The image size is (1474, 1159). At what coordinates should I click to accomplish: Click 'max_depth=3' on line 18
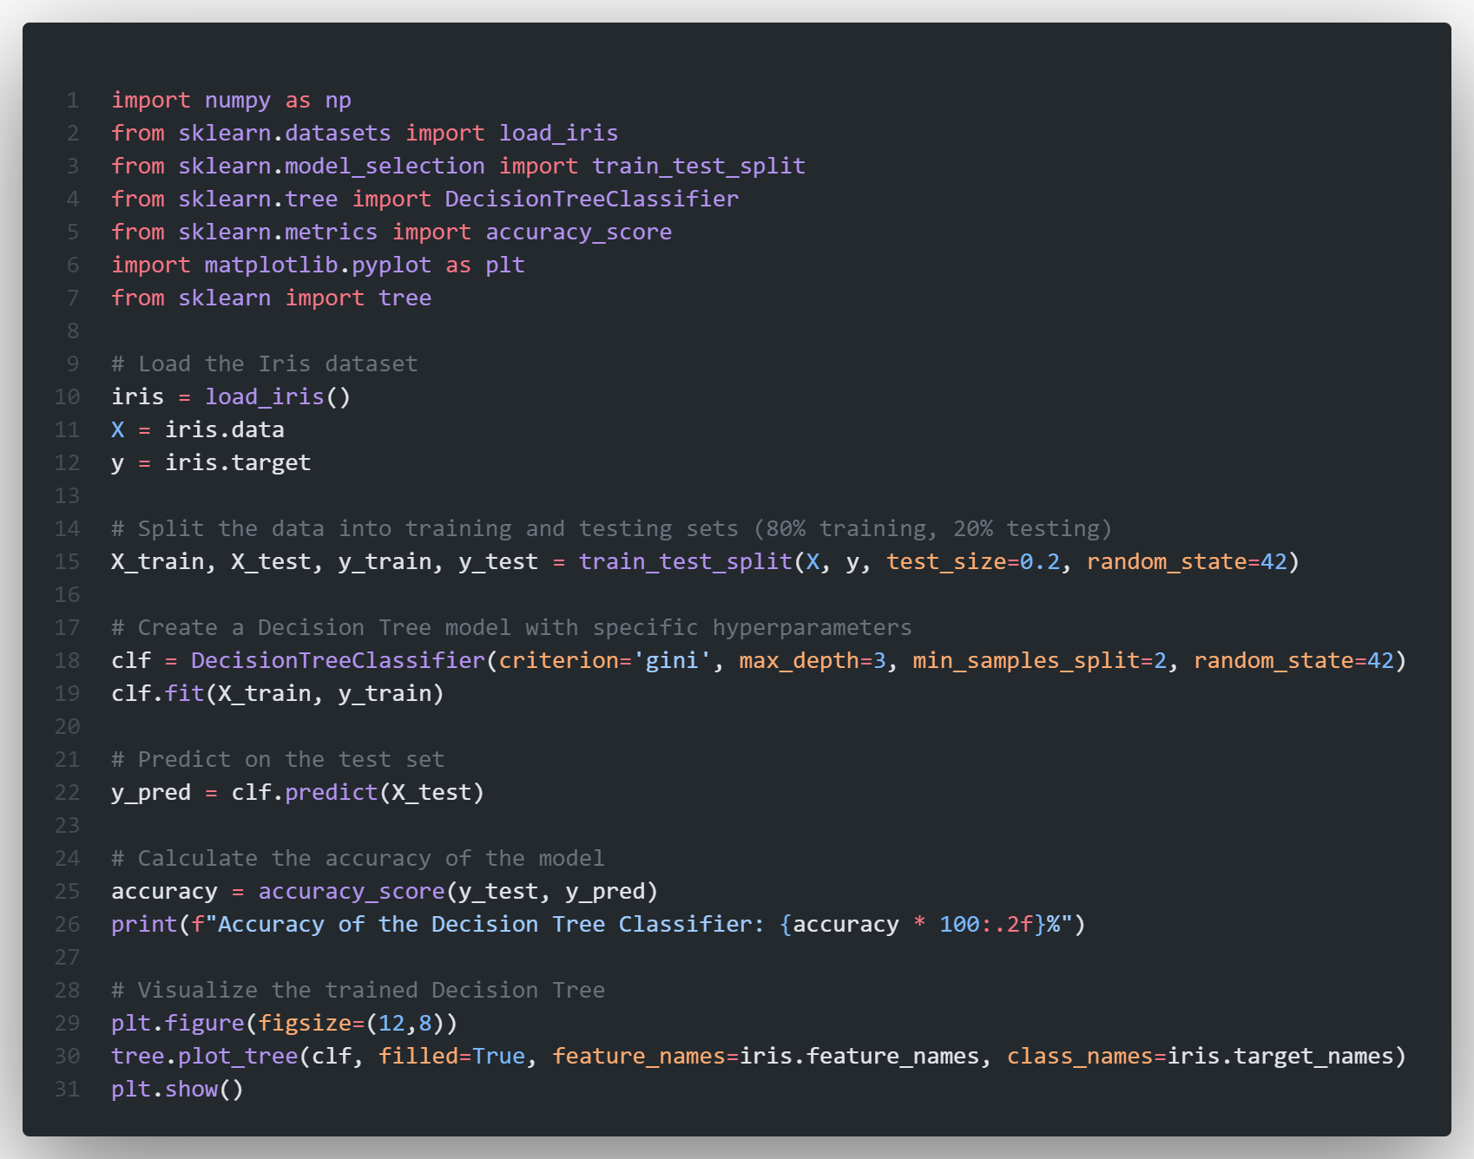click(x=813, y=661)
